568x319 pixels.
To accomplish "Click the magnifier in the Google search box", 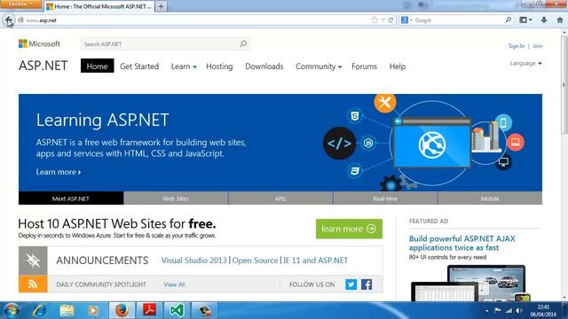I will 509,19.
